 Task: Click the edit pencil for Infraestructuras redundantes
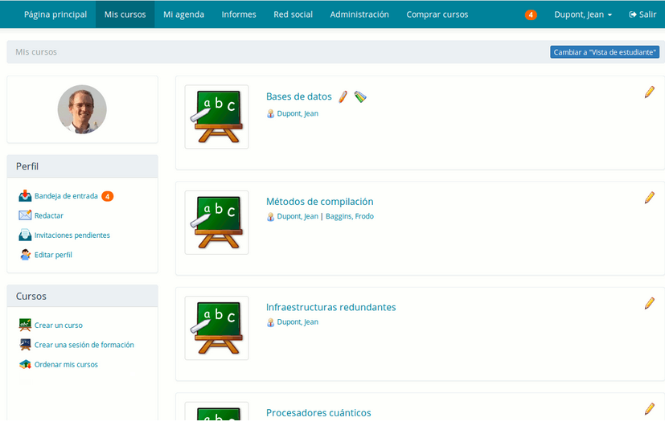coord(649,303)
